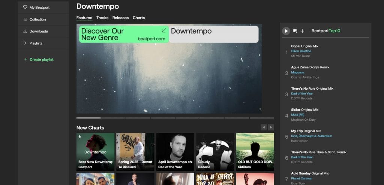Open April Downtempo chart thumbnail
The image size is (384, 185).
(x=175, y=152)
